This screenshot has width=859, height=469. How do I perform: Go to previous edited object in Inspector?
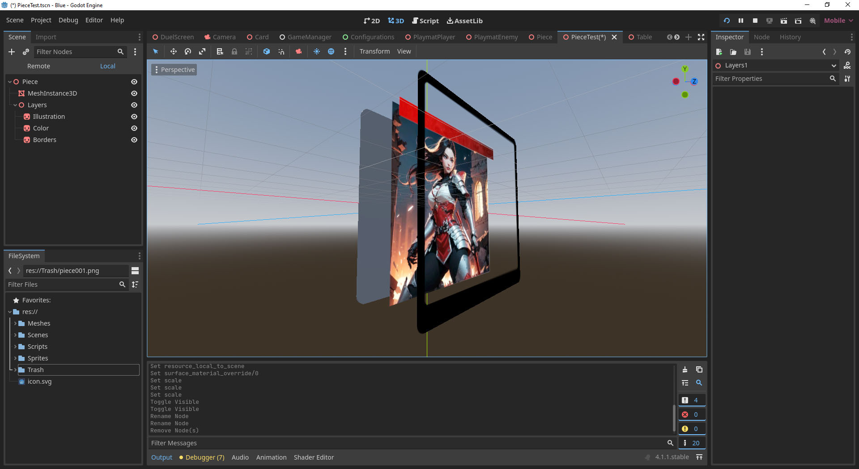[x=824, y=52]
